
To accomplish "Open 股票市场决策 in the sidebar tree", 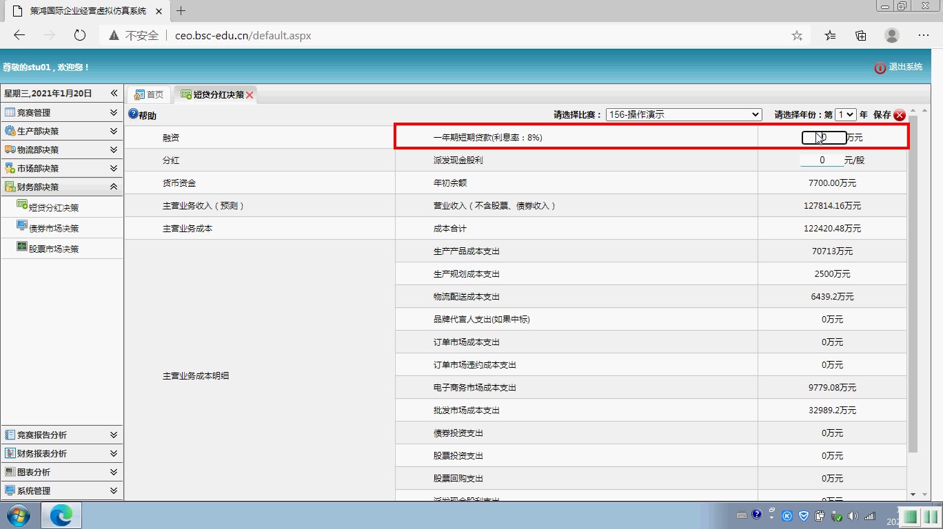I will point(54,249).
